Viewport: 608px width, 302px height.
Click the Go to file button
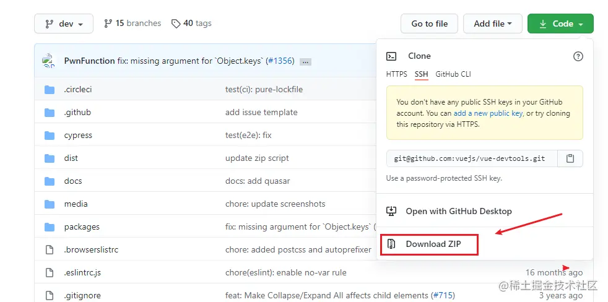(429, 24)
